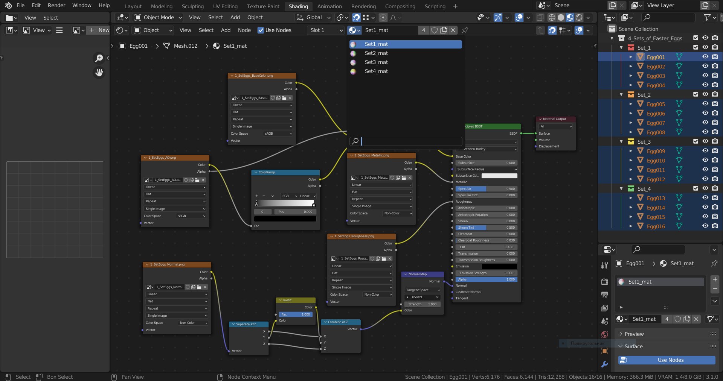Duplicate material with new material icon in header
This screenshot has width=723, height=381.
point(444,30)
